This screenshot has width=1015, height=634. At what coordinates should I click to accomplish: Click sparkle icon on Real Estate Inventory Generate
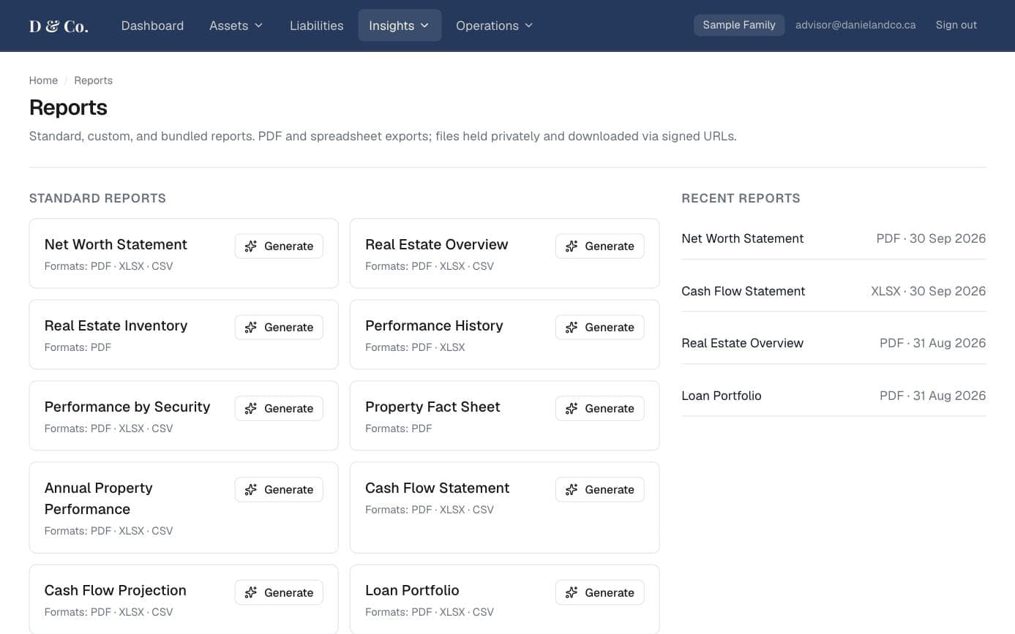[x=251, y=328]
